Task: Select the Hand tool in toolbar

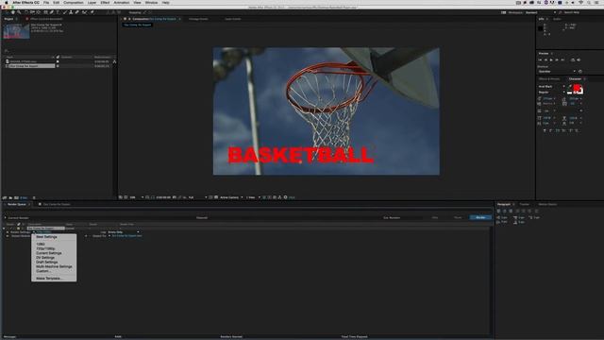Action: click(12, 12)
